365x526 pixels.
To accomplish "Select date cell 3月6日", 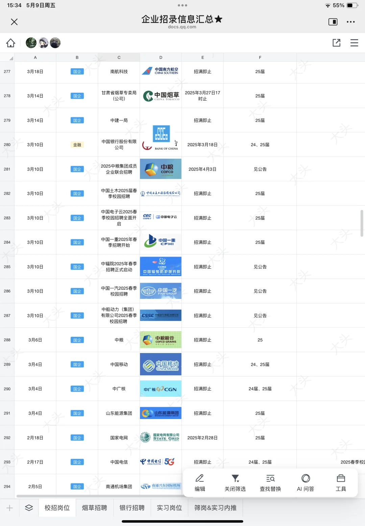I will coord(35,340).
